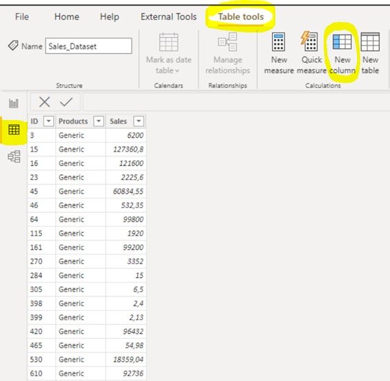Image resolution: width=390 pixels, height=381 pixels.
Task: Switch to Report view in sidebar
Action: point(14,103)
